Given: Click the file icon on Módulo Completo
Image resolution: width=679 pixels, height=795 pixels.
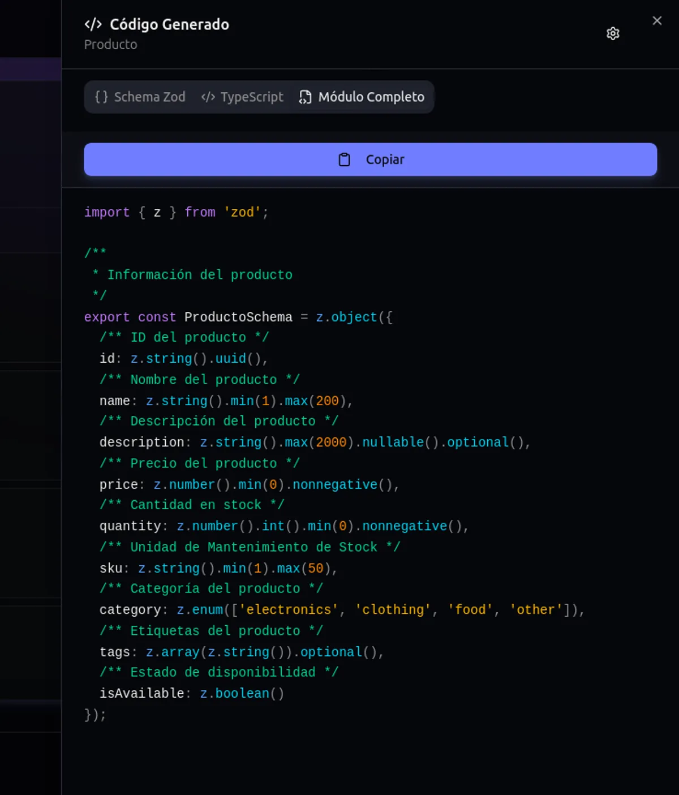Looking at the screenshot, I should click(x=305, y=97).
